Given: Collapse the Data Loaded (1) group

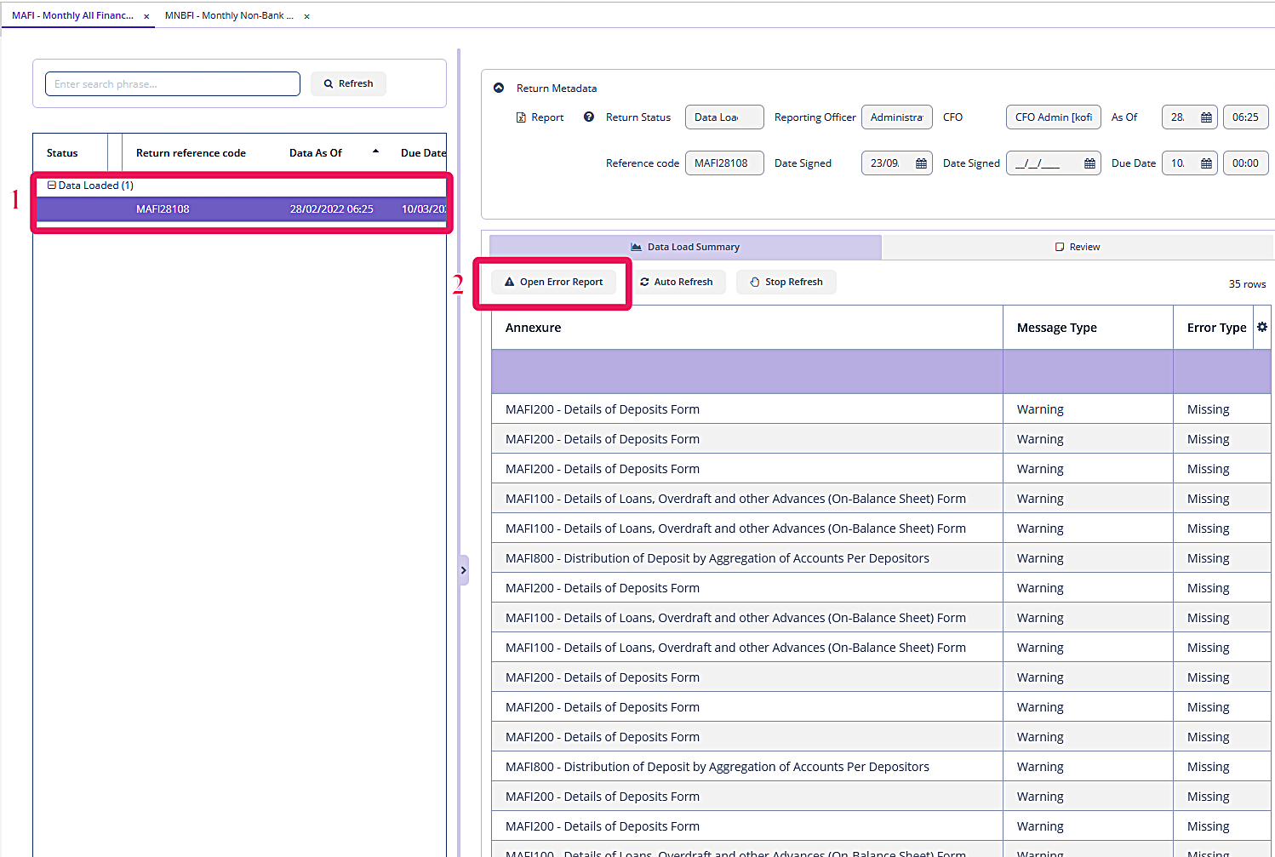Looking at the screenshot, I should [51, 185].
